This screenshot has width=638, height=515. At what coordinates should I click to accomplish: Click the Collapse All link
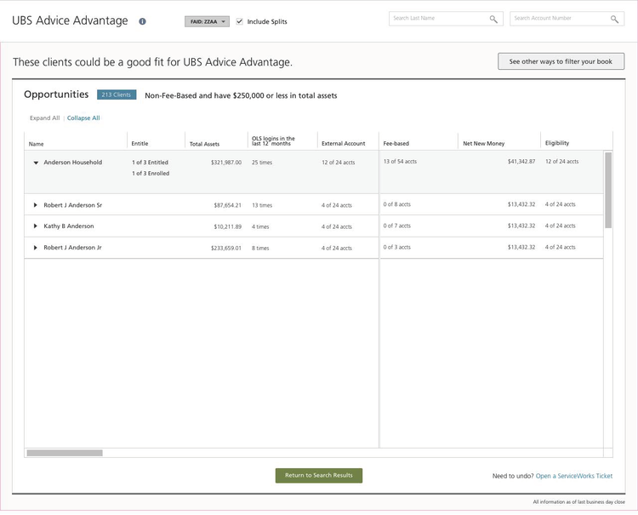click(x=83, y=118)
